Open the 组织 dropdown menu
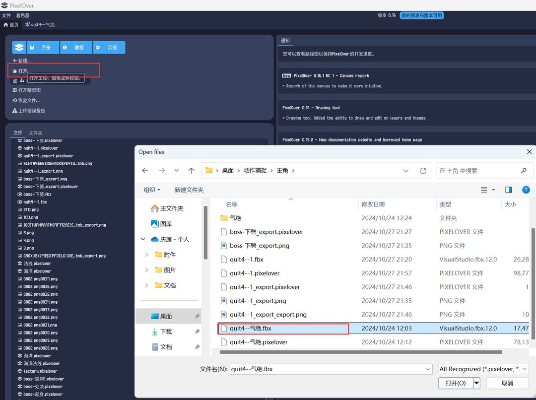Screen dimensions: 536x400 click(x=152, y=190)
